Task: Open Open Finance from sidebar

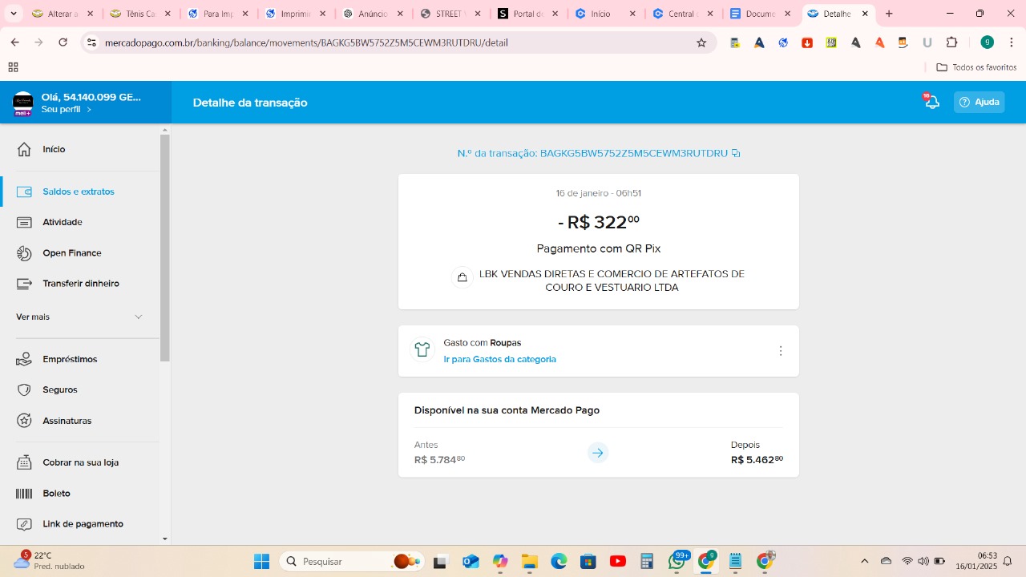Action: click(71, 253)
